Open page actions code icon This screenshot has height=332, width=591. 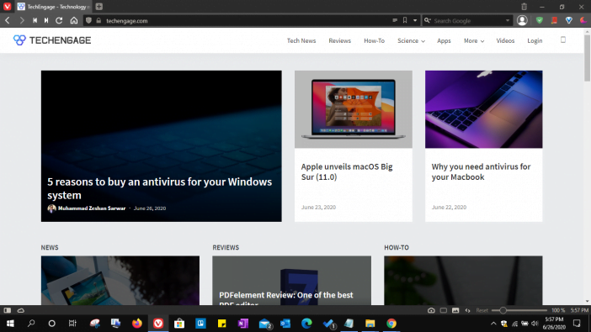point(467,310)
